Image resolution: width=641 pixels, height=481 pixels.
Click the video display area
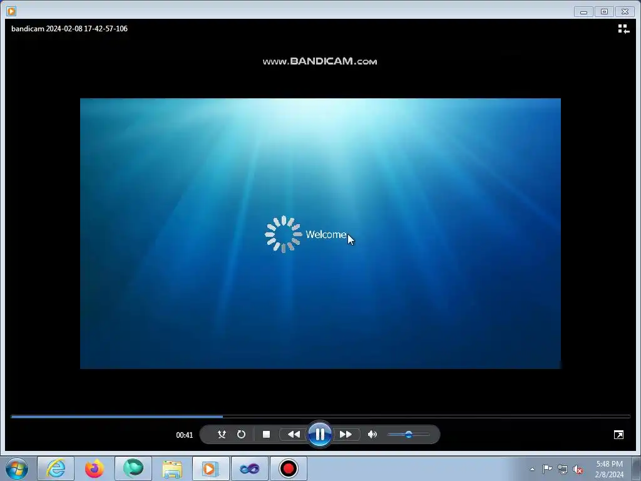tap(320, 233)
